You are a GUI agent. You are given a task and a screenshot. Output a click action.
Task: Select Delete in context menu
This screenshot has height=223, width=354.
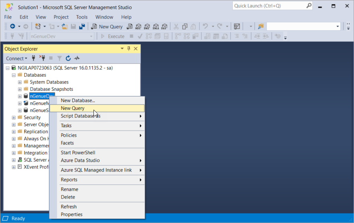[97, 197]
